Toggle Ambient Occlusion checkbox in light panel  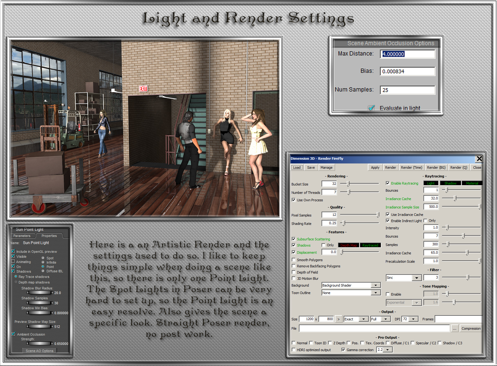[x=13, y=334]
